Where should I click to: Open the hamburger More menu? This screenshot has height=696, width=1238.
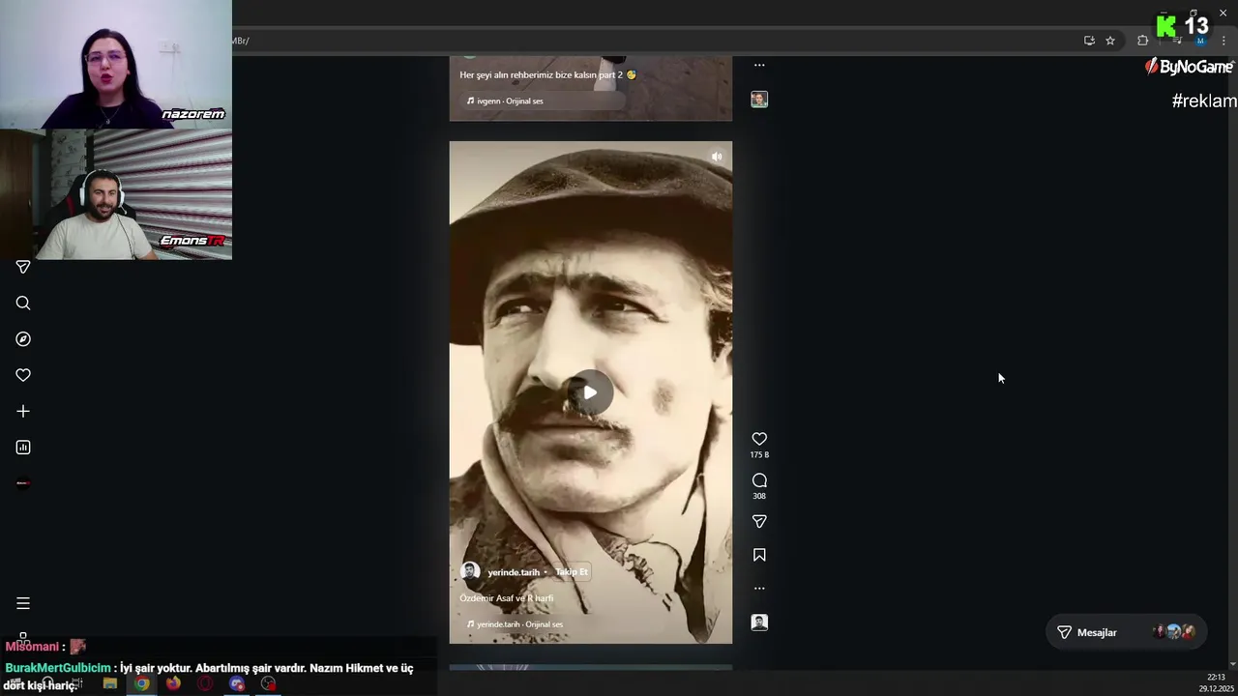(23, 603)
